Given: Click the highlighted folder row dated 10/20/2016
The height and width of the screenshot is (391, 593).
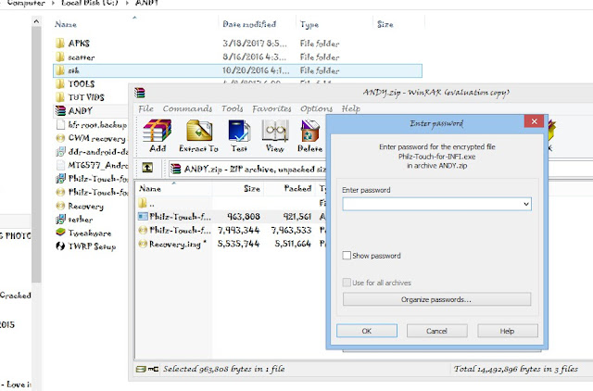Looking at the screenshot, I should click(x=237, y=70).
